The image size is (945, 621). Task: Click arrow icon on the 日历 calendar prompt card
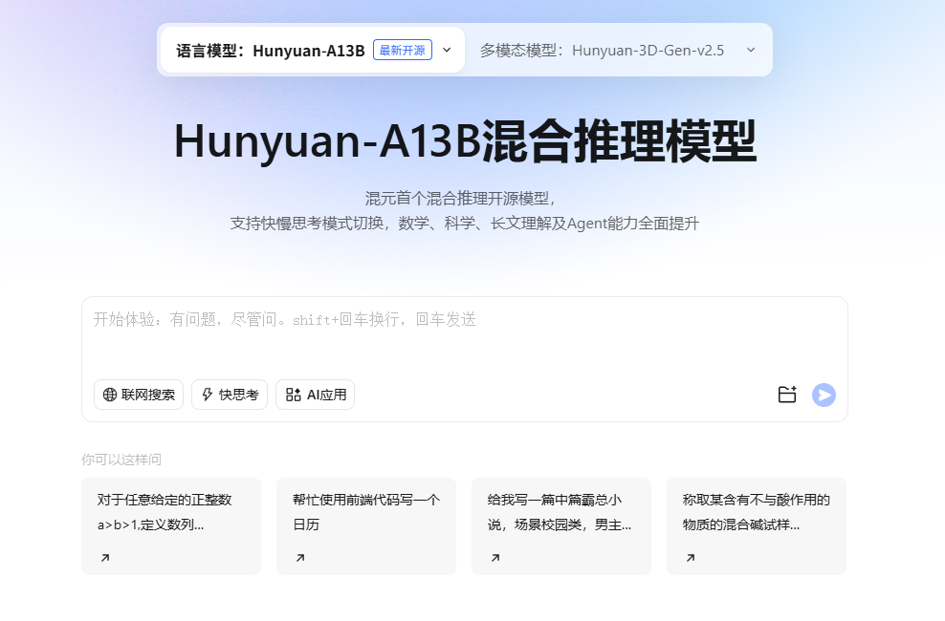[x=300, y=558]
